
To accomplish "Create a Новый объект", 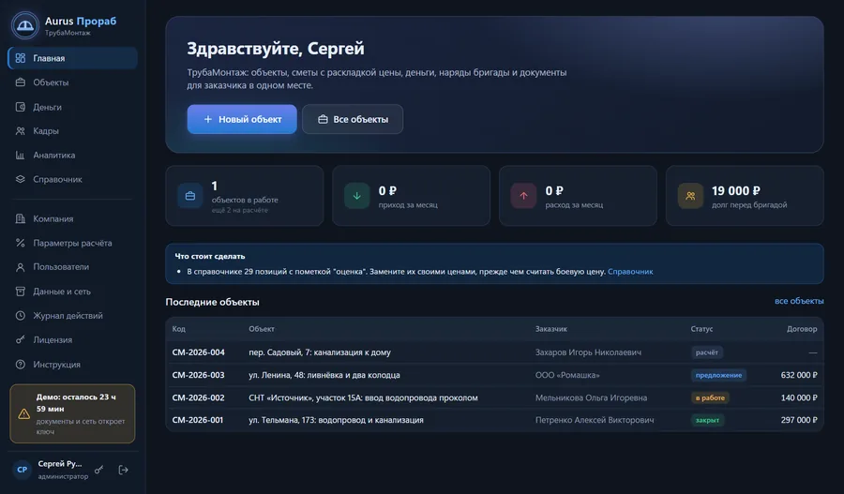I will click(242, 119).
